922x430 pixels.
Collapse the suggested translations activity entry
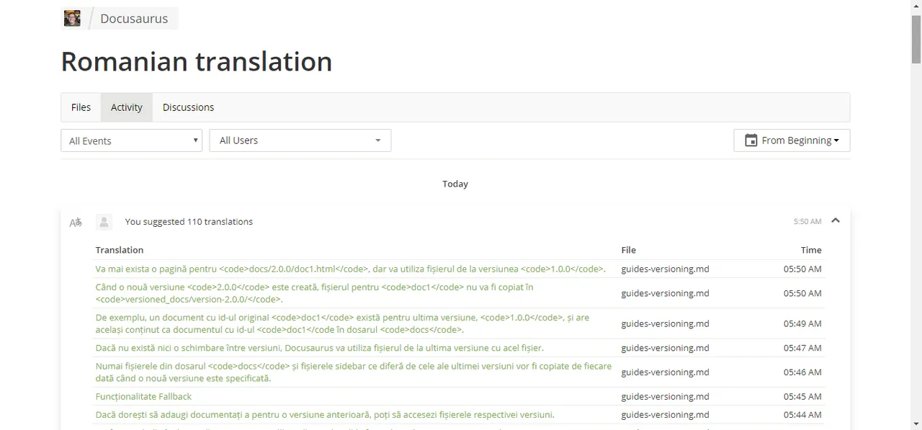click(836, 221)
